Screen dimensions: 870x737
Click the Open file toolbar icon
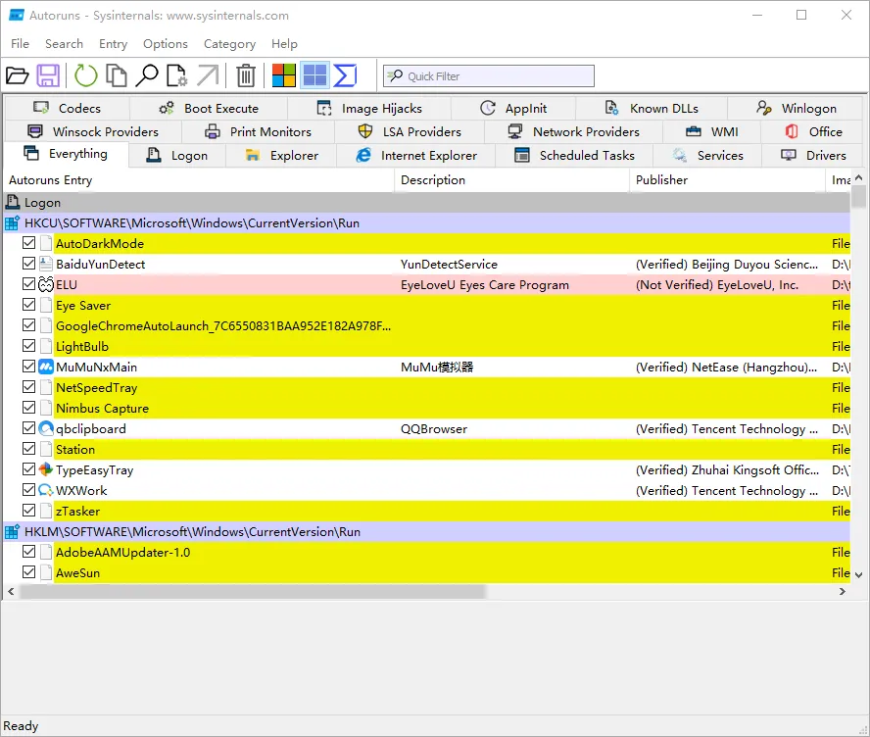click(18, 75)
